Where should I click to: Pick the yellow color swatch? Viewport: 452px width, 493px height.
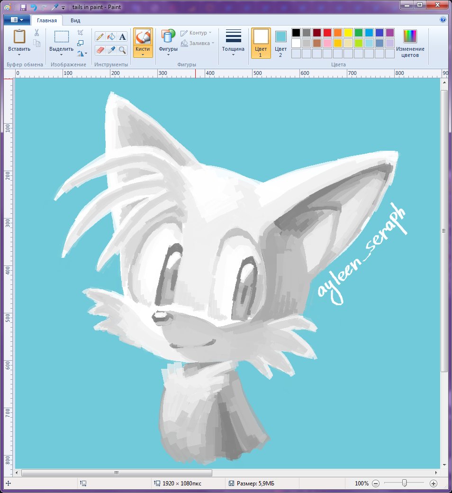coord(348,32)
